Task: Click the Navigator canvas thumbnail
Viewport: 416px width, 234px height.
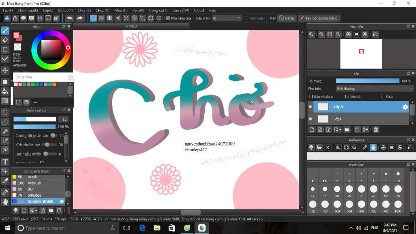Action: [x=361, y=54]
